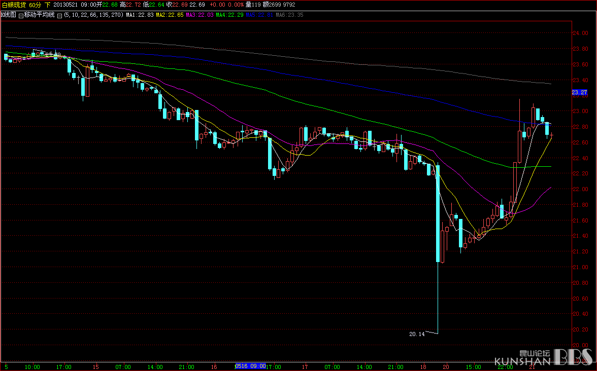This screenshot has width=597, height=371.
Task: Click the 23.00 price axis label
Action: [580, 111]
